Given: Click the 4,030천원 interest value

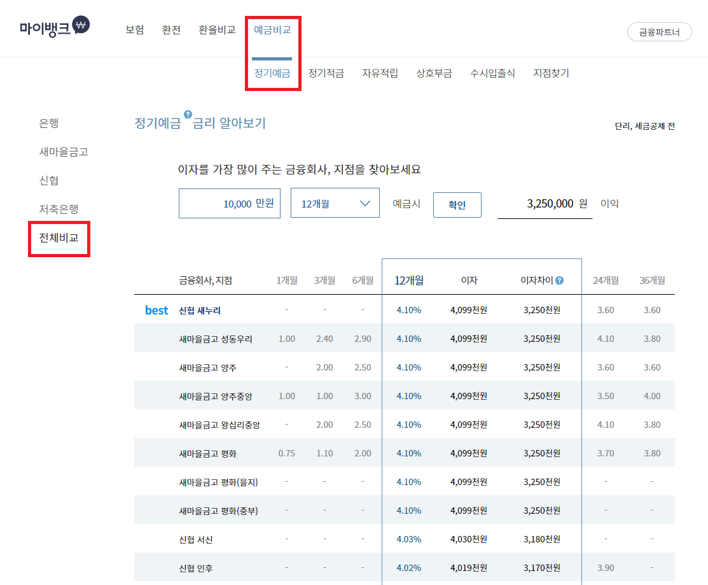Looking at the screenshot, I should pyautogui.click(x=469, y=539).
